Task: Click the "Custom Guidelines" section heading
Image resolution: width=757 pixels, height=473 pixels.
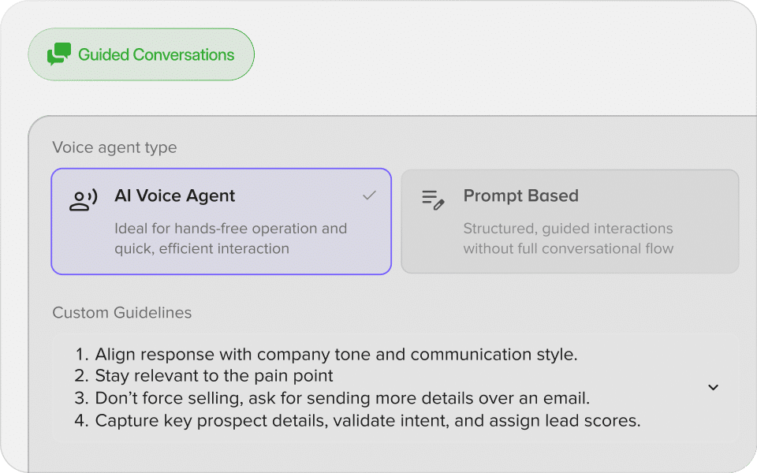Action: 121,312
